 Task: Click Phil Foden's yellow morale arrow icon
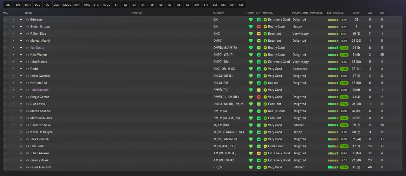pos(265,146)
